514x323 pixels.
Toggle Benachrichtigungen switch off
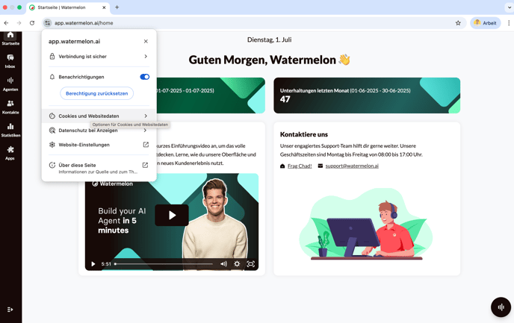[145, 77]
